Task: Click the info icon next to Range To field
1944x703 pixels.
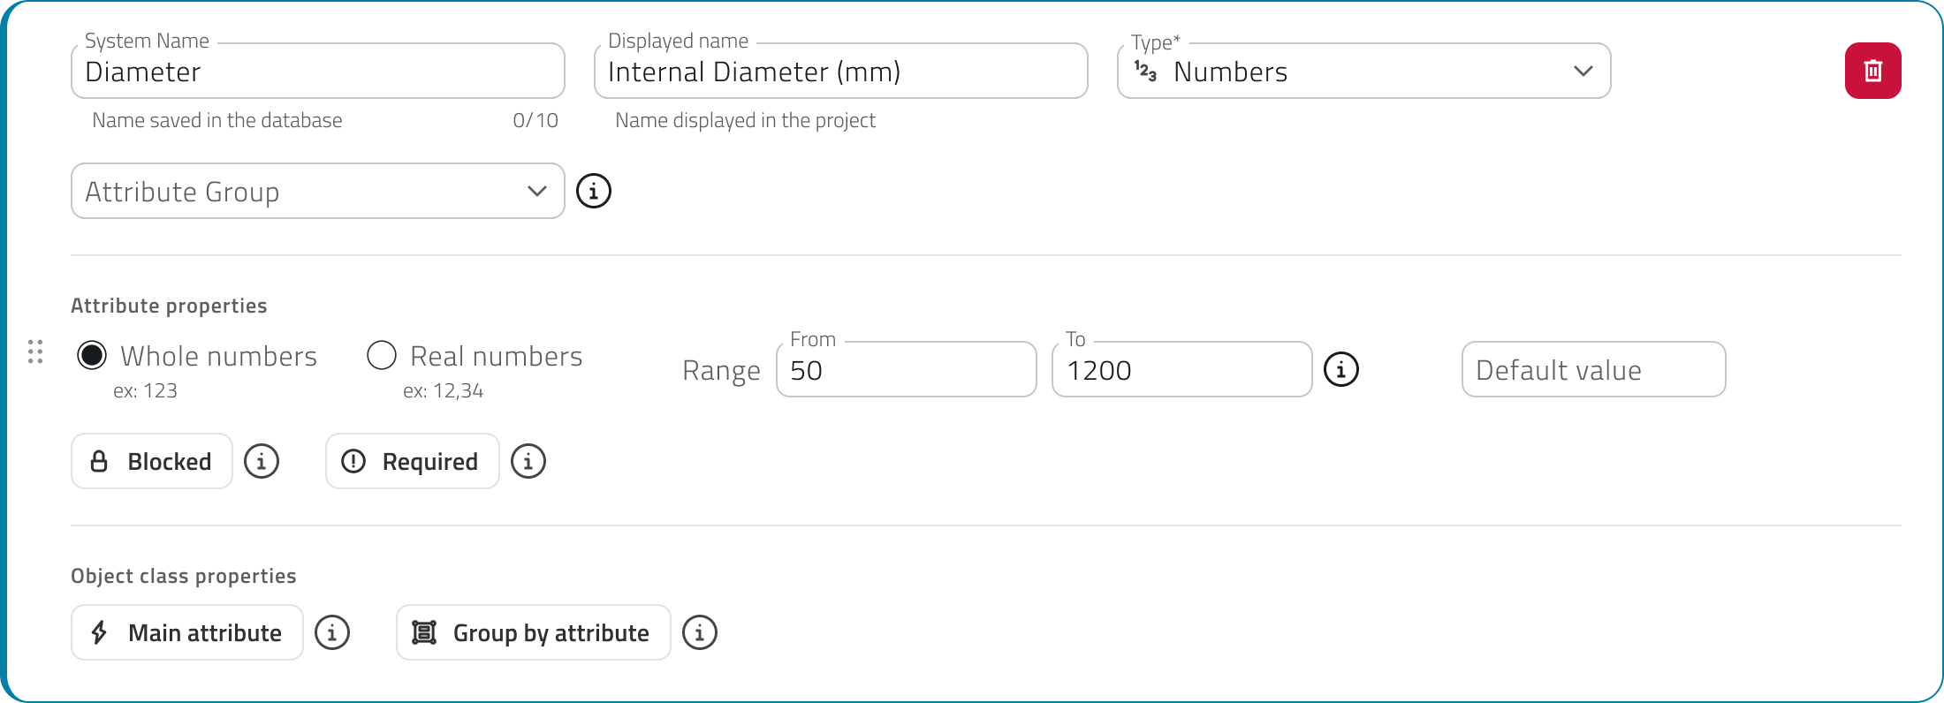Action: tap(1340, 369)
